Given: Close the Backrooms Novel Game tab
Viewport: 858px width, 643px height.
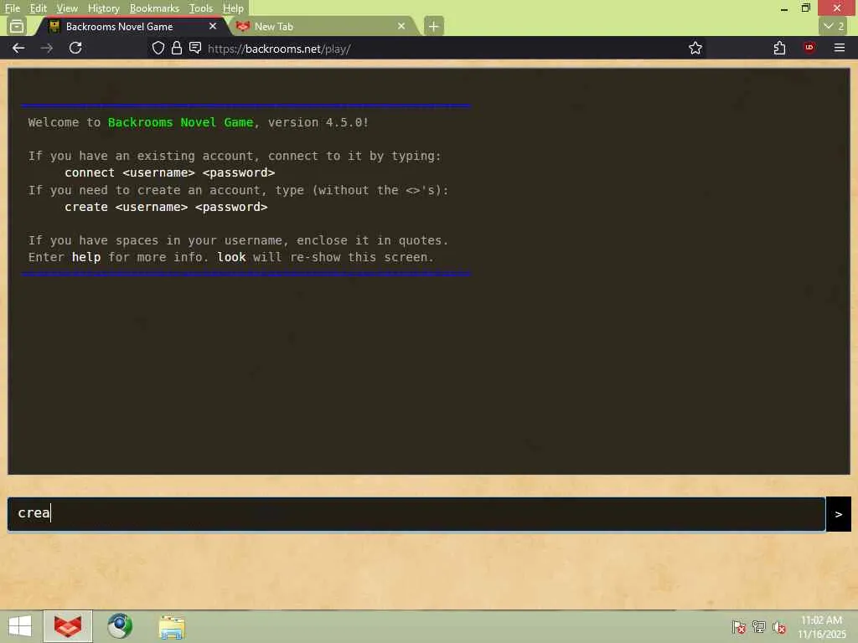Looking at the screenshot, I should [x=213, y=26].
